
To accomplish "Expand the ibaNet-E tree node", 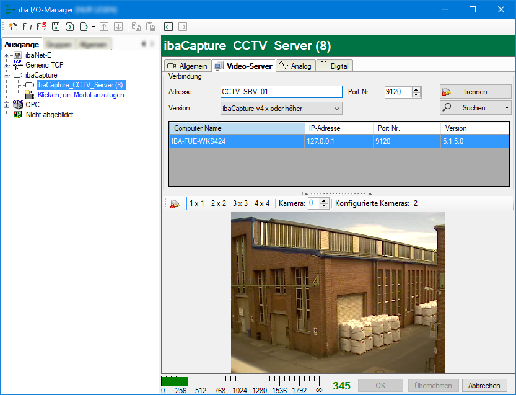I will pos(7,55).
